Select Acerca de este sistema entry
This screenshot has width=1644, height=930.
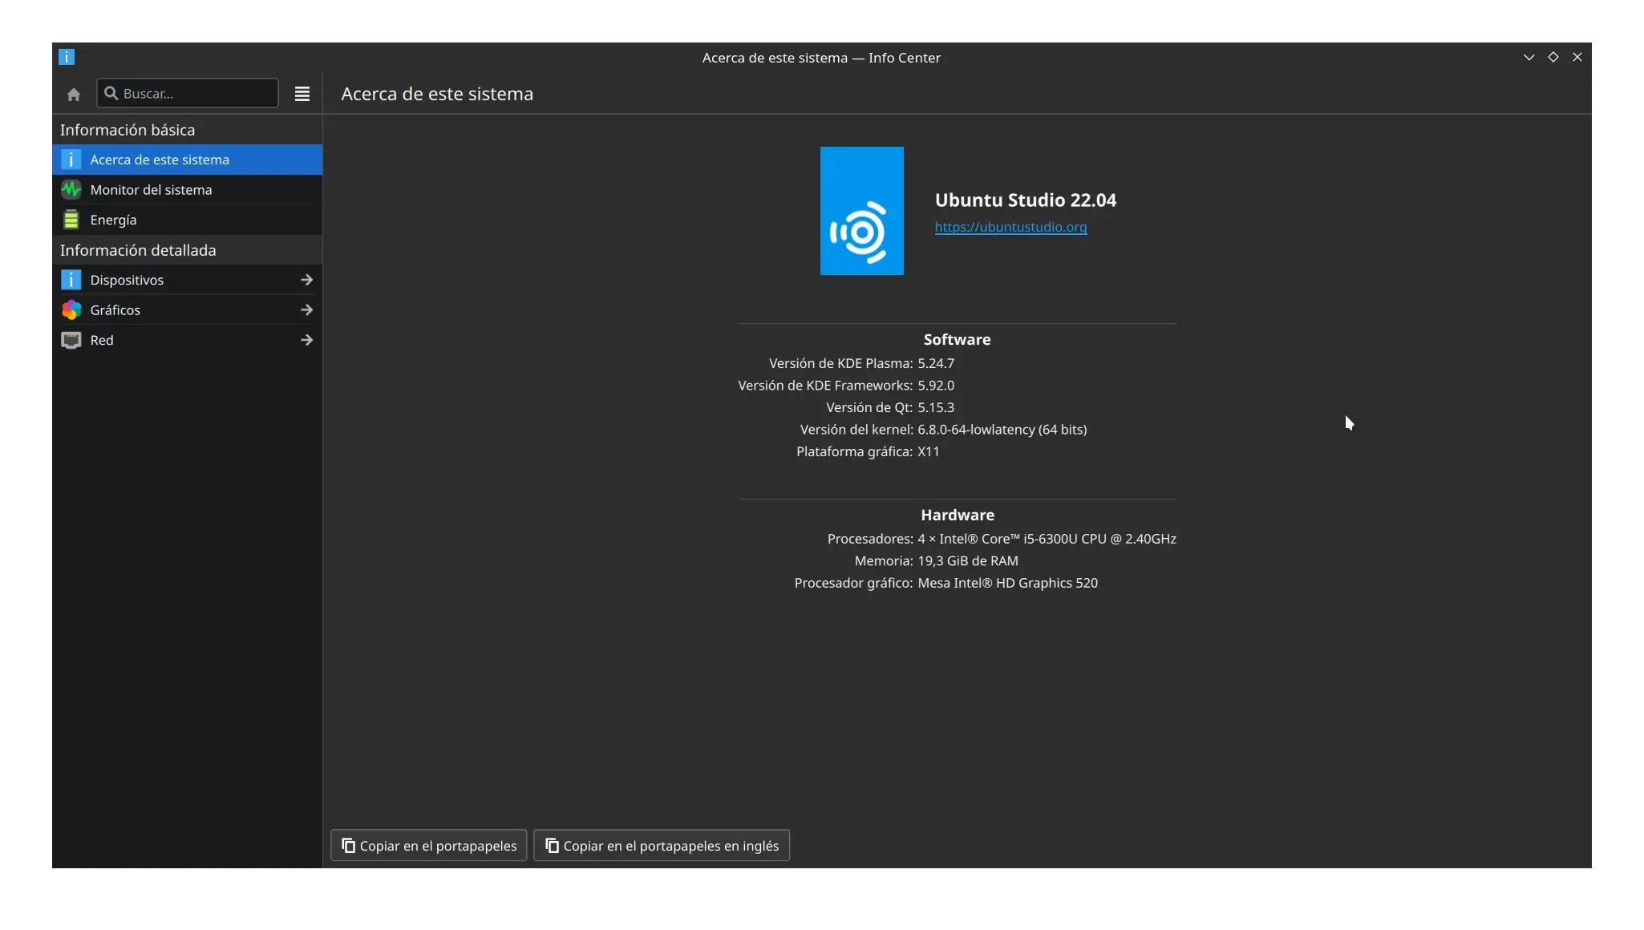(160, 160)
